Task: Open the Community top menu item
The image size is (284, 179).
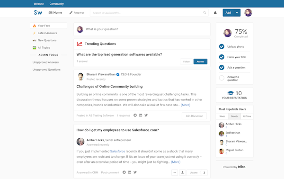Action: click(56, 4)
